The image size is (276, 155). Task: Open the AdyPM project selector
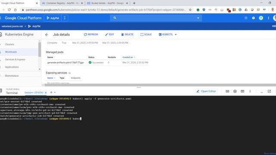tap(53, 18)
